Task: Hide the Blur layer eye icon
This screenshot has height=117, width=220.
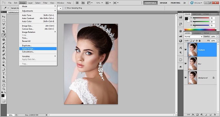Action: (185, 64)
